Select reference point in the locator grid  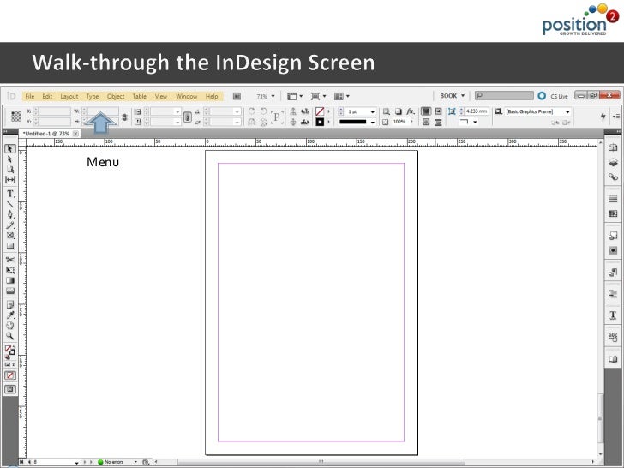(15, 116)
